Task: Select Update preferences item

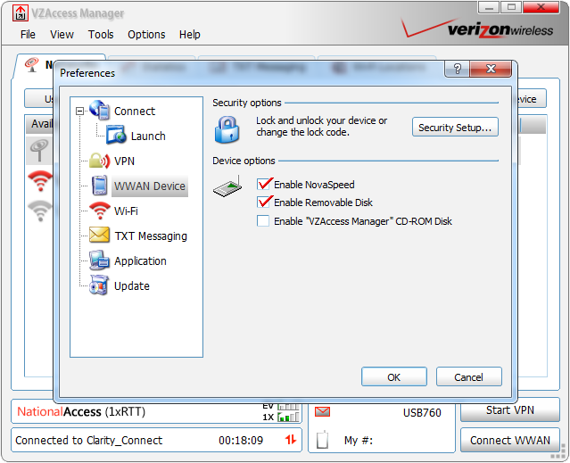Action: coord(132,286)
